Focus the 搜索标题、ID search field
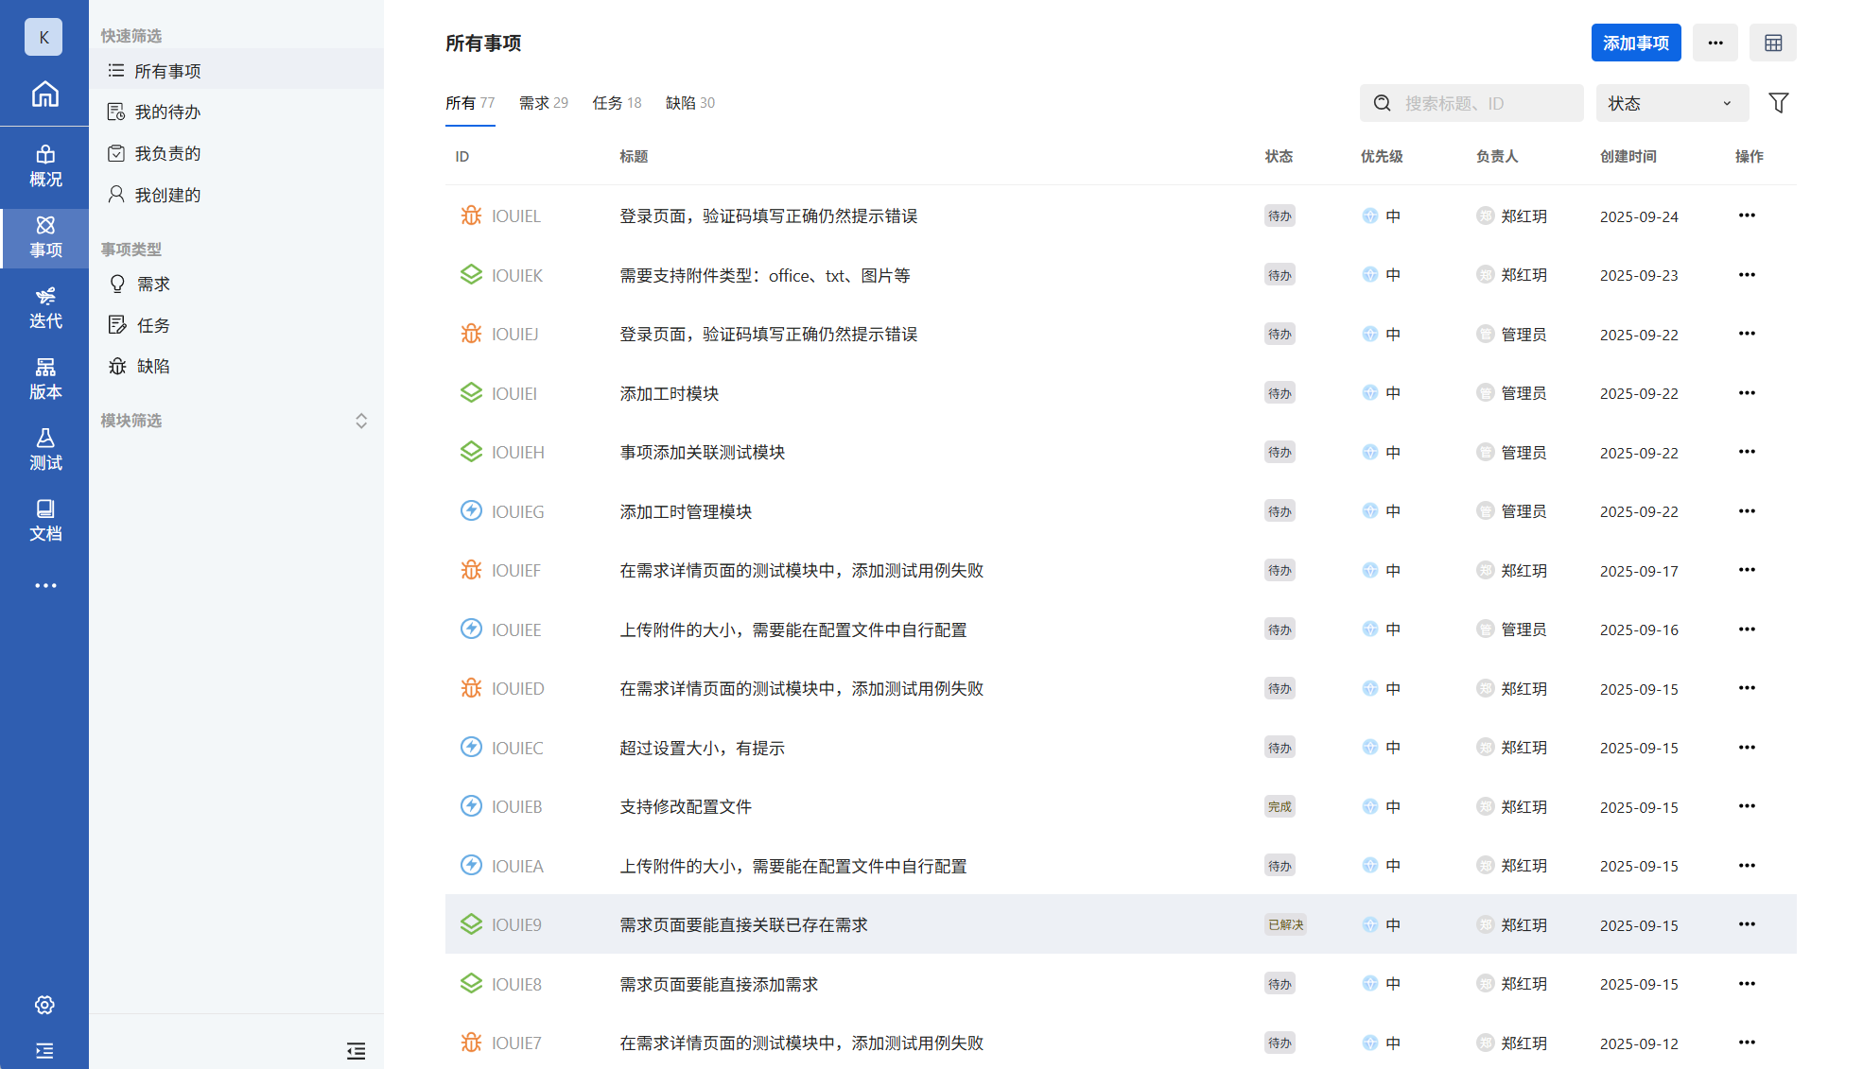Screen dimensions: 1863x1069 pos(1485,103)
